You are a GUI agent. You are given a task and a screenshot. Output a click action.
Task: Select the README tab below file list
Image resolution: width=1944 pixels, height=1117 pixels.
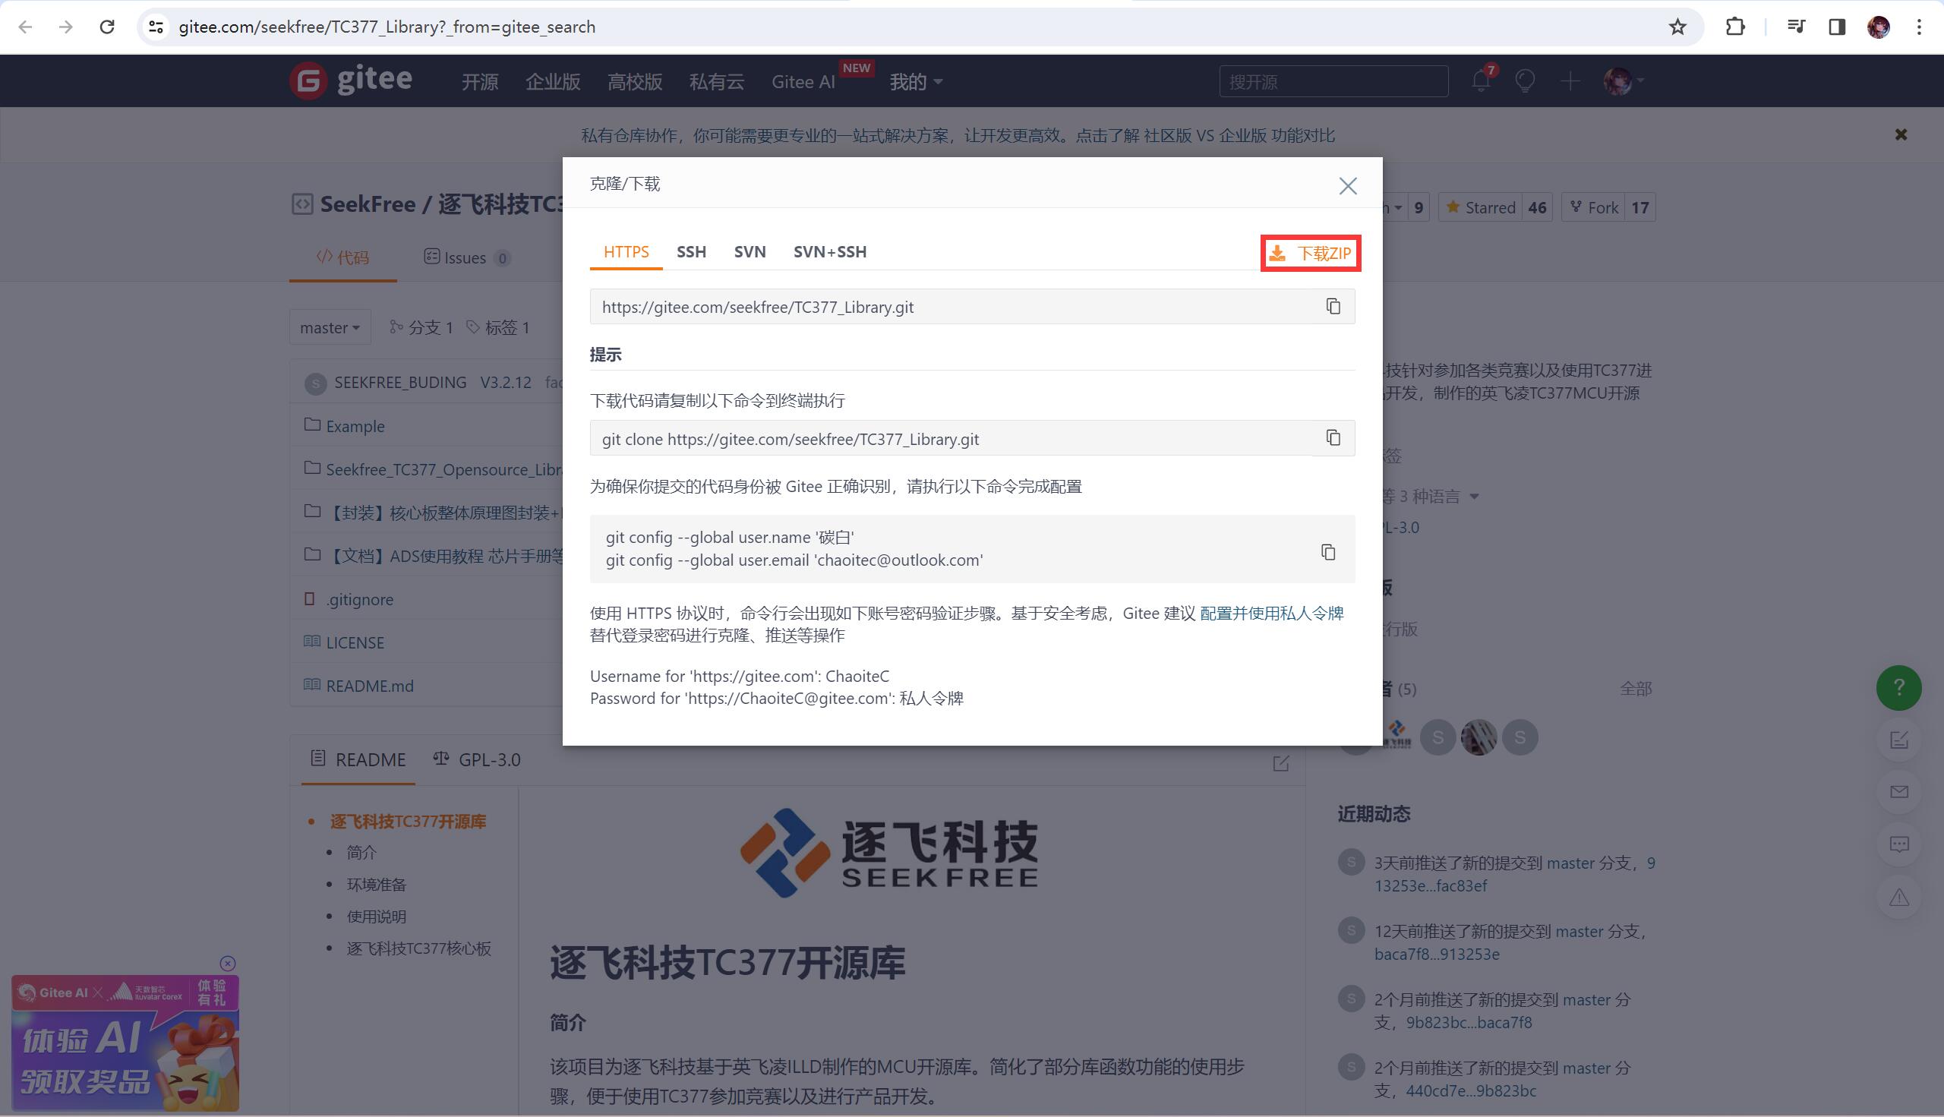pyautogui.click(x=358, y=759)
